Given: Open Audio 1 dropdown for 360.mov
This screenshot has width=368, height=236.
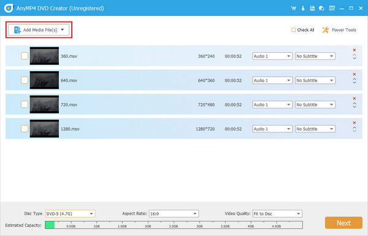Looking at the screenshot, I should 272,56.
